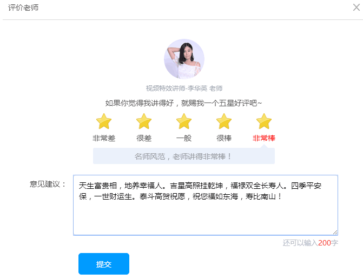The height and width of the screenshot is (280, 363).
Task: Close the 评价老师 dialog with X
Action: [x=356, y=8]
